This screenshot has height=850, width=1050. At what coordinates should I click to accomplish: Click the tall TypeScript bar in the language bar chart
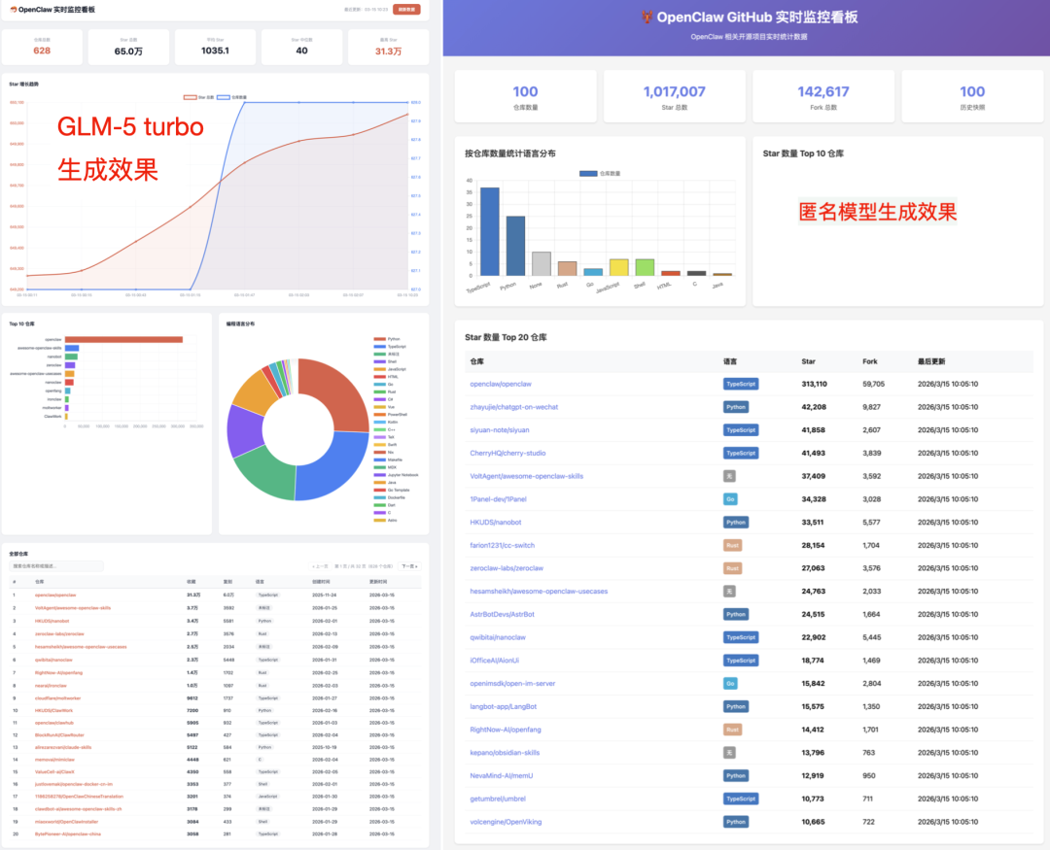point(489,231)
